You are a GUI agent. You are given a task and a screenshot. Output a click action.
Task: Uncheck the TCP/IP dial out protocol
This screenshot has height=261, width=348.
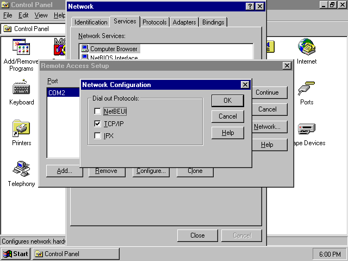tap(97, 123)
